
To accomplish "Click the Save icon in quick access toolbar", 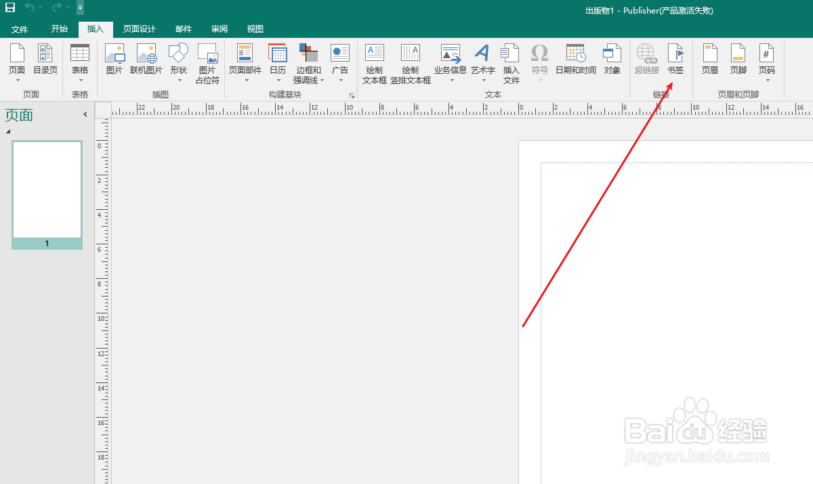I will [10, 7].
